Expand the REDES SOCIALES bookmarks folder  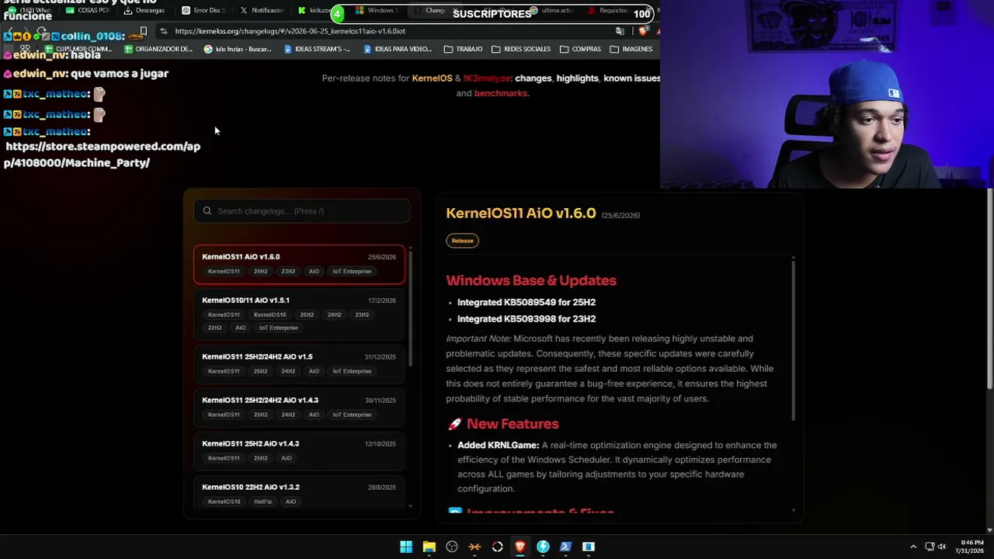tap(521, 49)
